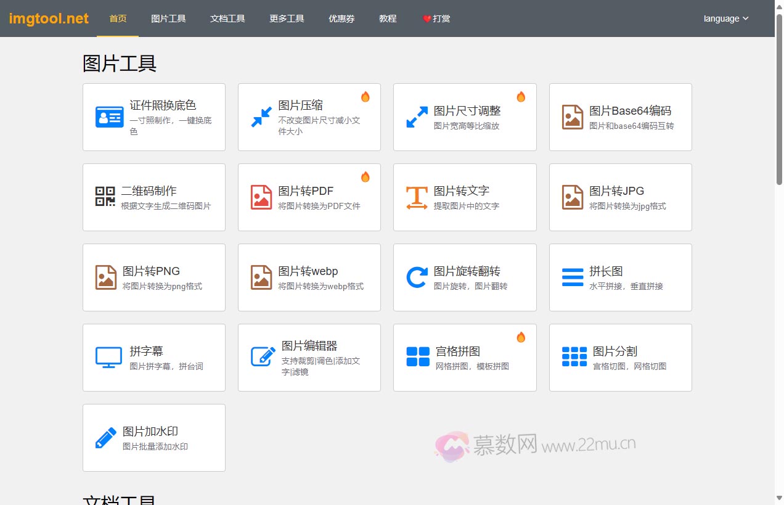
Task: Open the 图片工具 menu item
Action: coord(168,18)
